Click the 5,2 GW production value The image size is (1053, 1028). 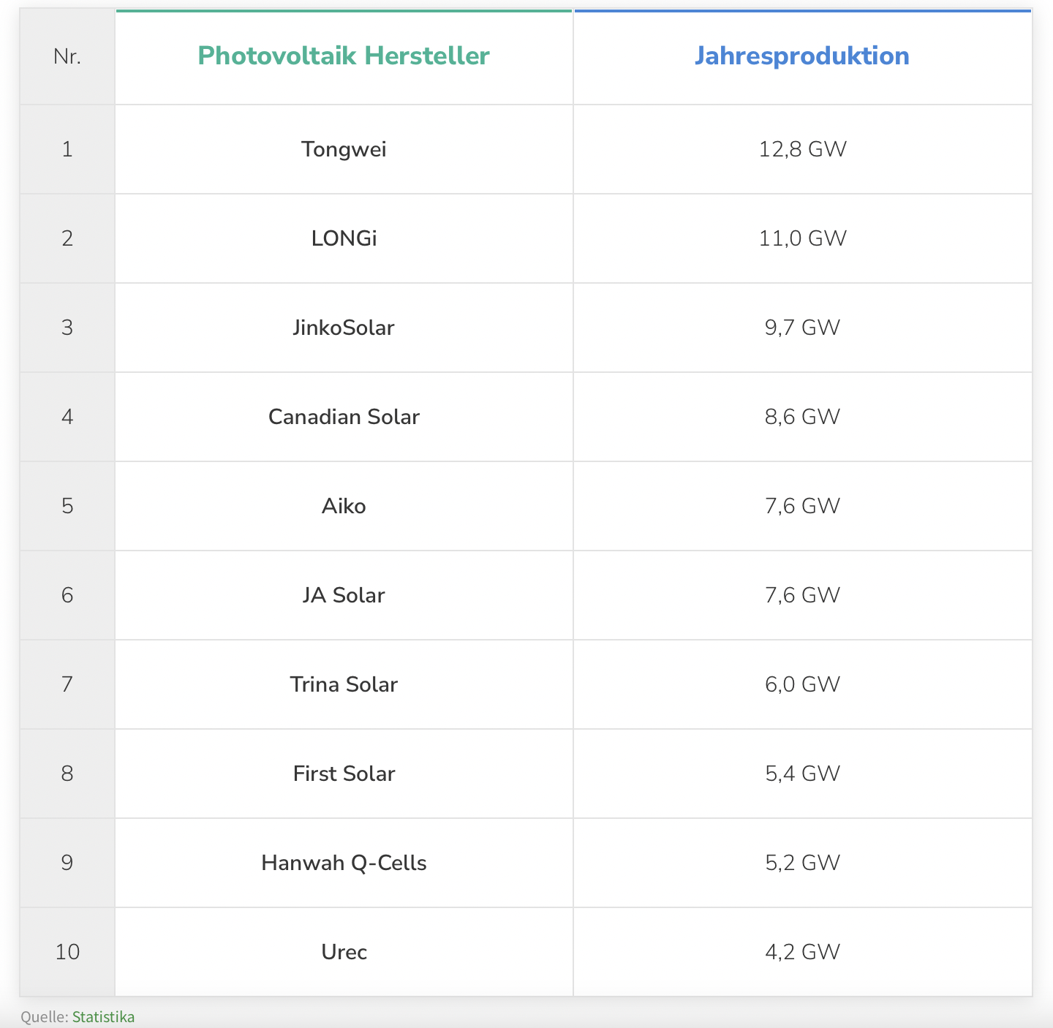(802, 863)
